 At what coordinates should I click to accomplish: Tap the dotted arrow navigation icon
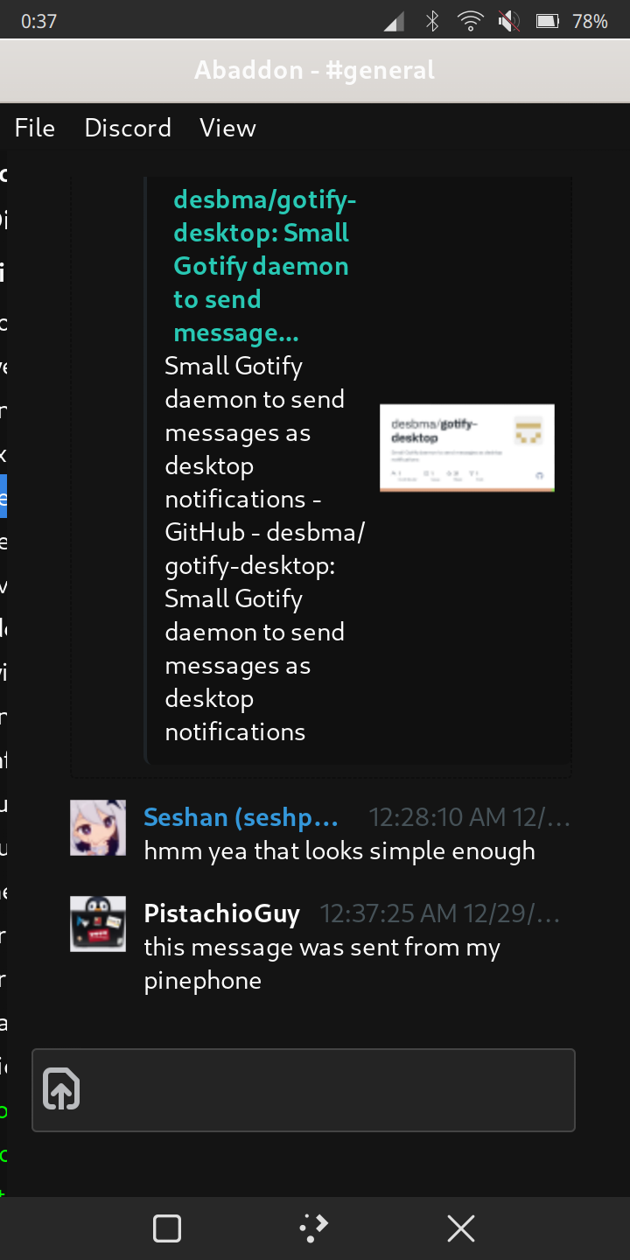314,1228
